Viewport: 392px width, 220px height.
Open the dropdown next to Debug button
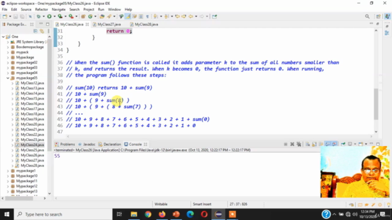(x=43, y=16)
